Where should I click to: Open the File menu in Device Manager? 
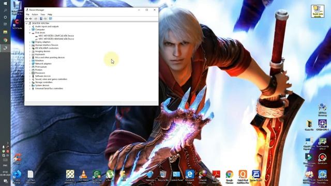point(27,14)
